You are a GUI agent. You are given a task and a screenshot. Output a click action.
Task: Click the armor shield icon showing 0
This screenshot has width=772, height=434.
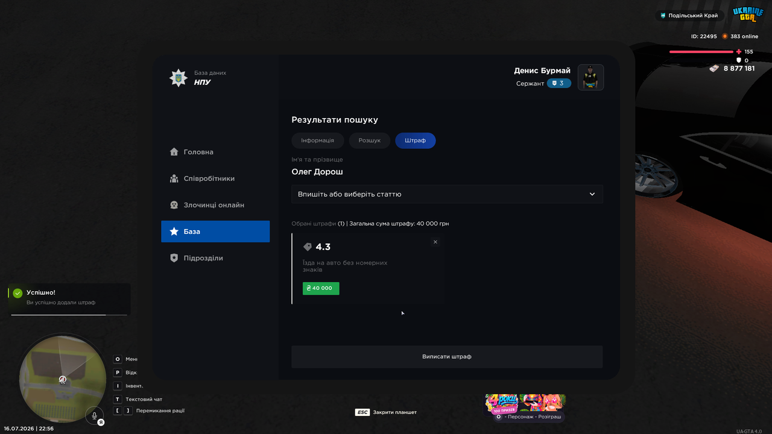(739, 60)
